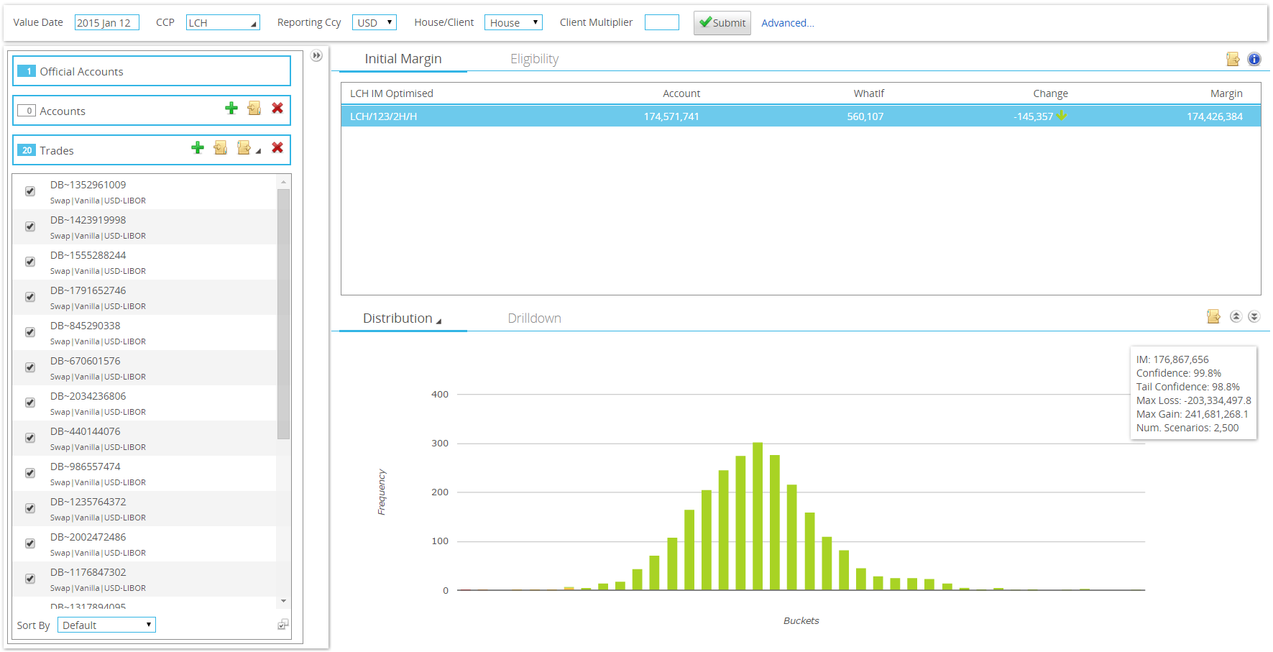
Task: Add a new trade with the green plus icon
Action: 198,147
